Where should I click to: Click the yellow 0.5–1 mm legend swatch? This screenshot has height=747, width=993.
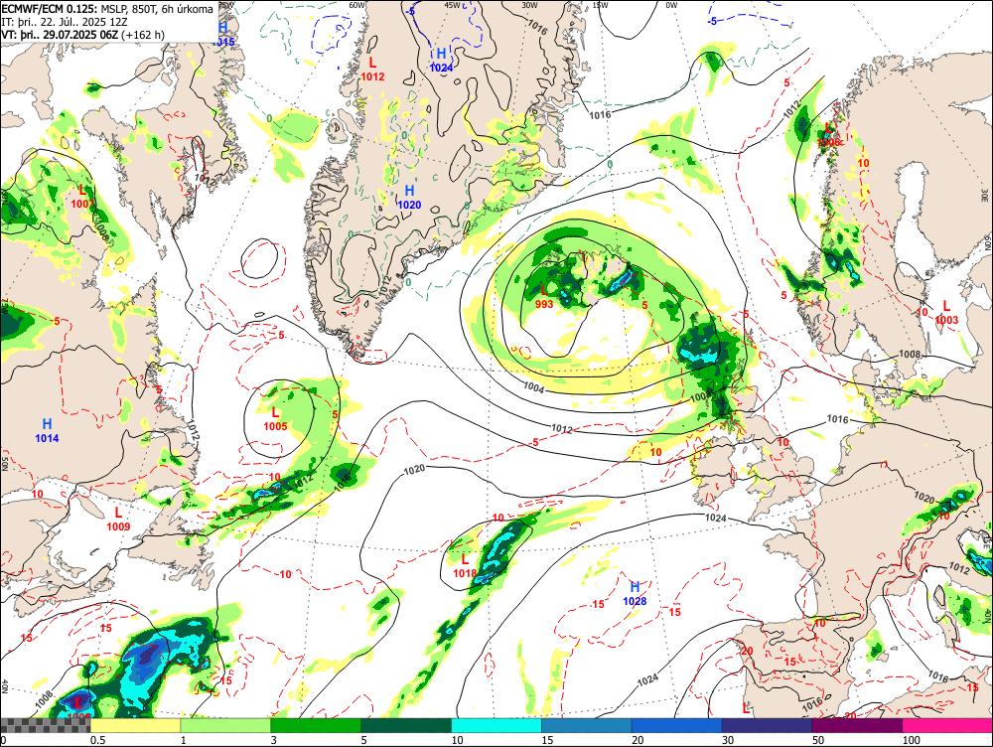[x=135, y=726]
